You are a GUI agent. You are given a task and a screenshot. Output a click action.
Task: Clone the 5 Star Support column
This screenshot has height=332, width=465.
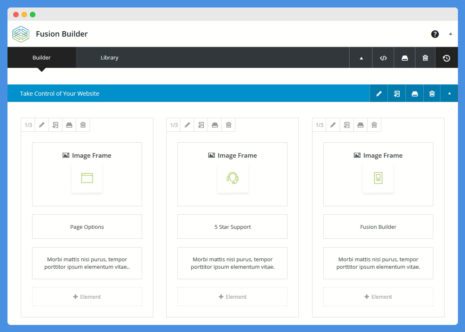pos(201,125)
